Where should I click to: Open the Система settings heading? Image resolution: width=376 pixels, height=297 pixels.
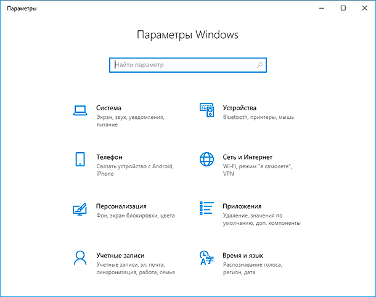pyautogui.click(x=108, y=108)
